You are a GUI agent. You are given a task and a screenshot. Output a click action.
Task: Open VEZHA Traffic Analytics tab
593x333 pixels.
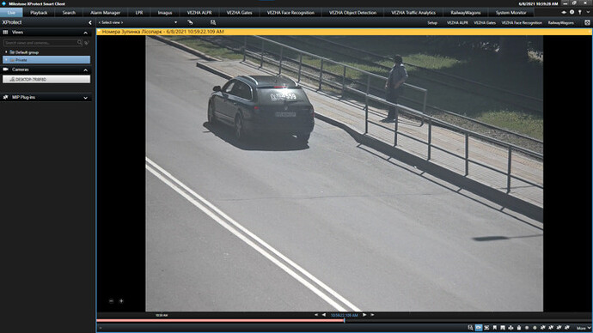413,13
